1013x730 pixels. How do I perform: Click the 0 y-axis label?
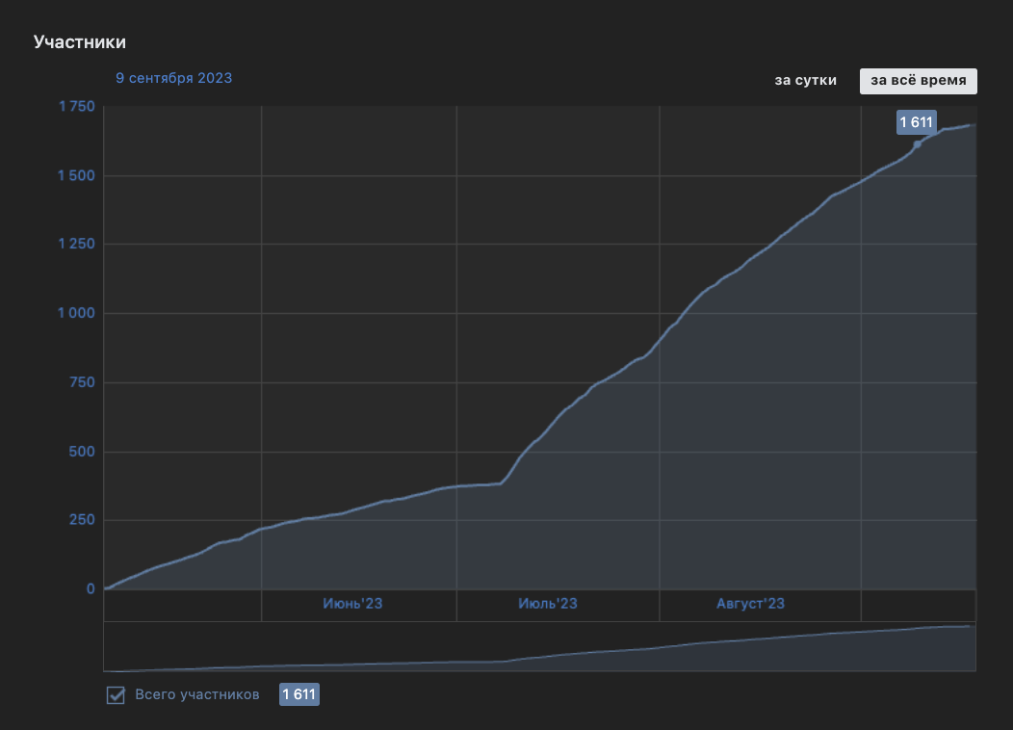(91, 589)
